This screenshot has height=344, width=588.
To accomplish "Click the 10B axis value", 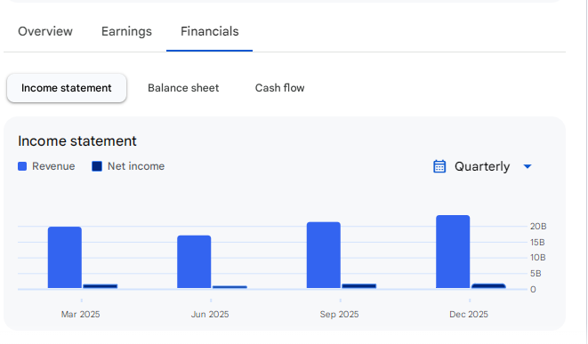I will 538,258.
